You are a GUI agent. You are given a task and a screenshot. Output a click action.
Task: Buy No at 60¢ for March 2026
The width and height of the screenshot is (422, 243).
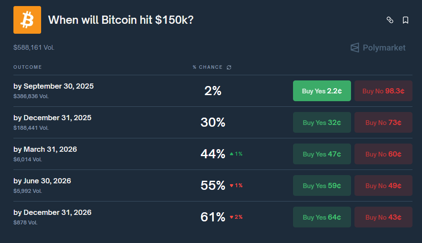click(x=383, y=154)
